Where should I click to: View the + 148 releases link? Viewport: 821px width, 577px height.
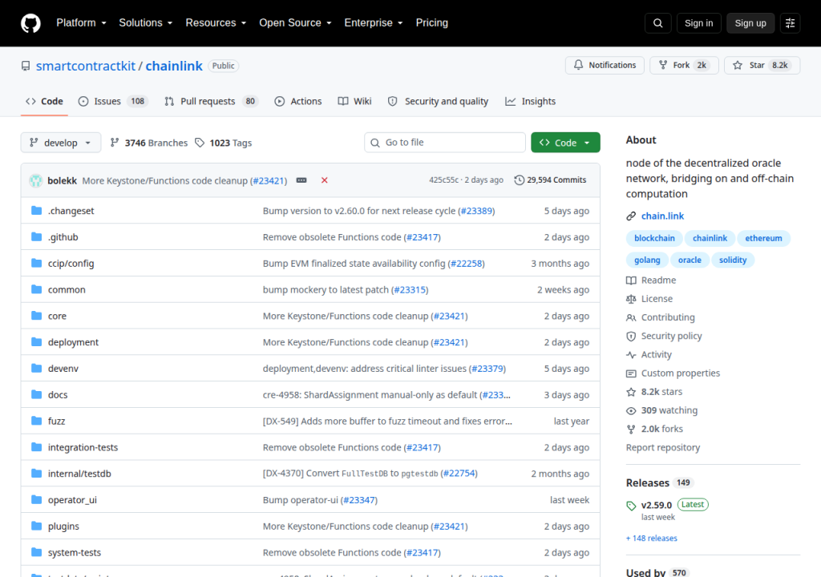coord(651,539)
